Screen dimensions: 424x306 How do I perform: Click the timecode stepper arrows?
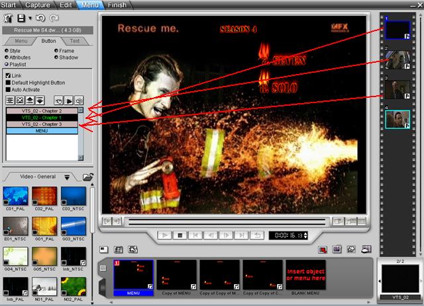pos(305,235)
